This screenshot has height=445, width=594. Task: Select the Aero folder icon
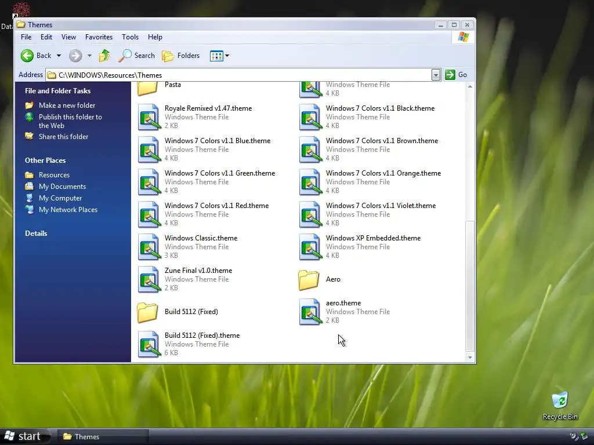pos(309,280)
